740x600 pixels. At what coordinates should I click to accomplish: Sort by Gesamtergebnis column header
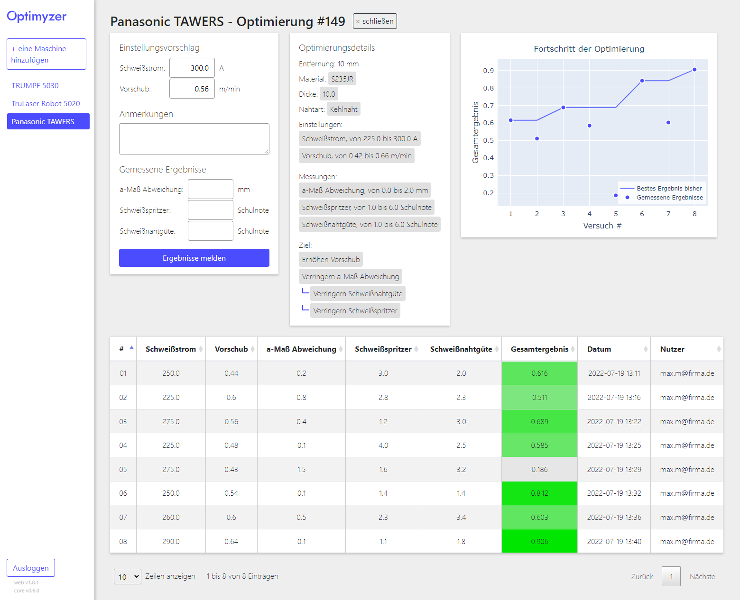point(539,349)
